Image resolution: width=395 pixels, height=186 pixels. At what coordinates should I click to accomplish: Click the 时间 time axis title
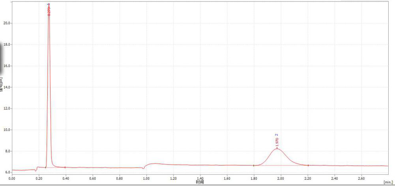point(200,182)
